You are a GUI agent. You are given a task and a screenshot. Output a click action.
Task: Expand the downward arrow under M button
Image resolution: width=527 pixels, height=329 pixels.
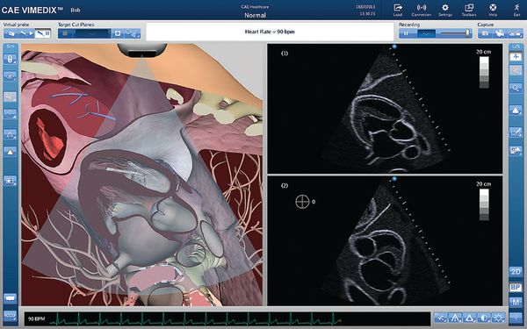pos(516,317)
